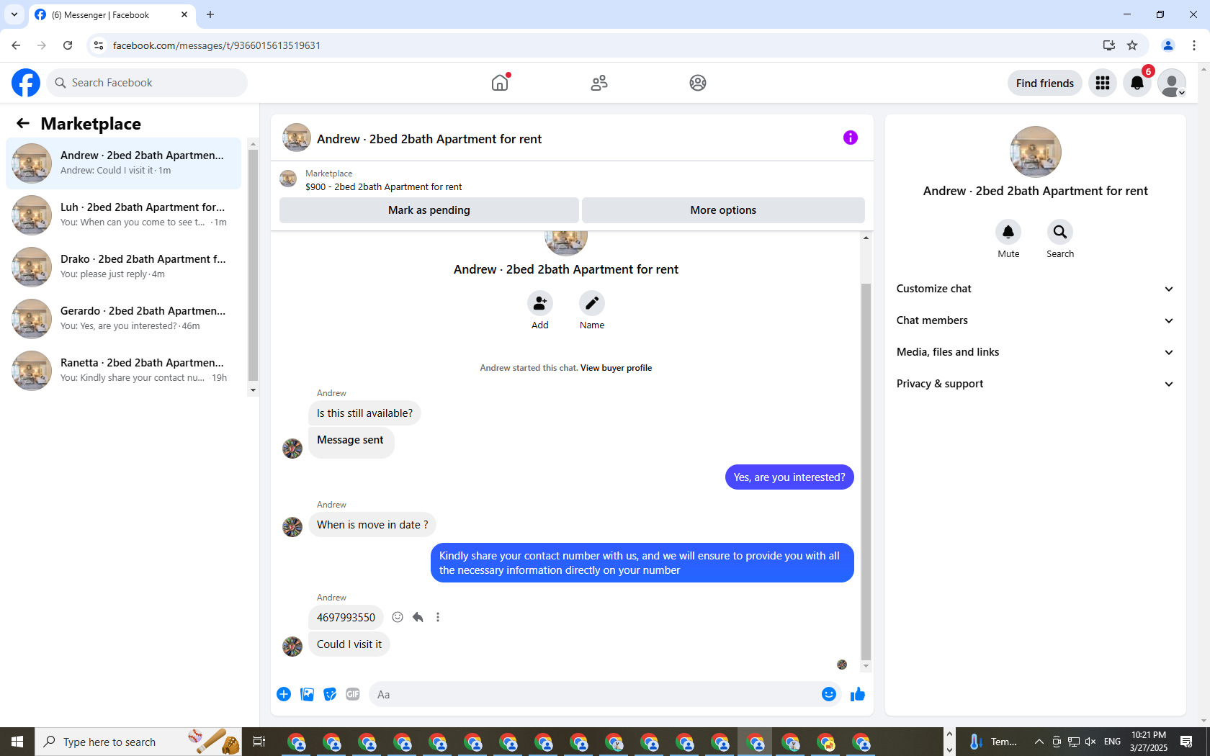Open a new browser tab
Screen dimensions: 1210x756
pos(210,14)
